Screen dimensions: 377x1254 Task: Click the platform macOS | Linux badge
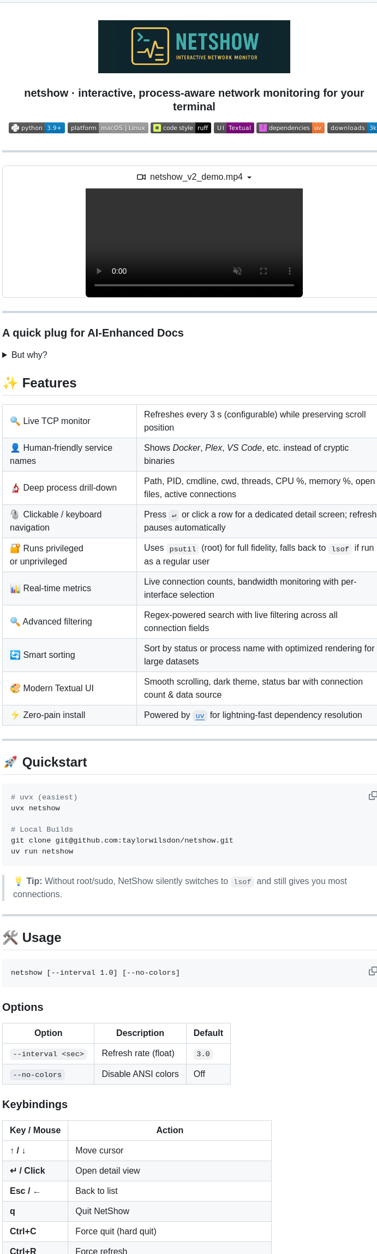pos(107,128)
